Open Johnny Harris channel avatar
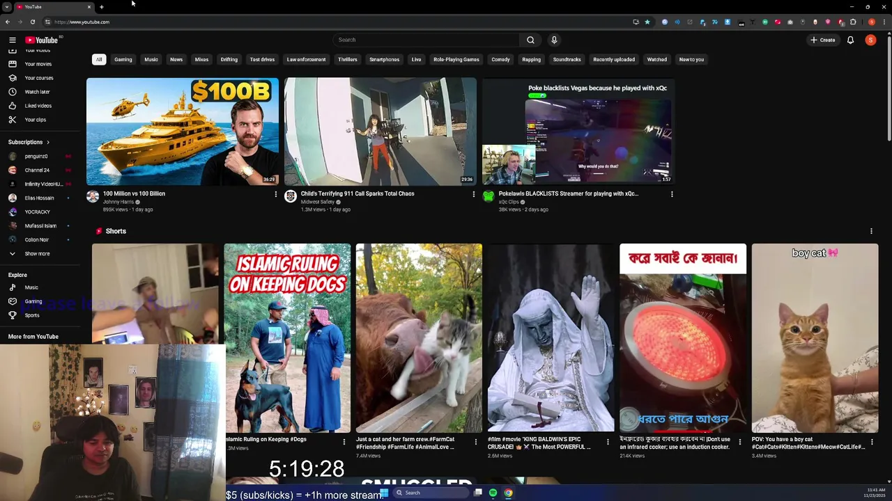The image size is (892, 501). pyautogui.click(x=93, y=197)
